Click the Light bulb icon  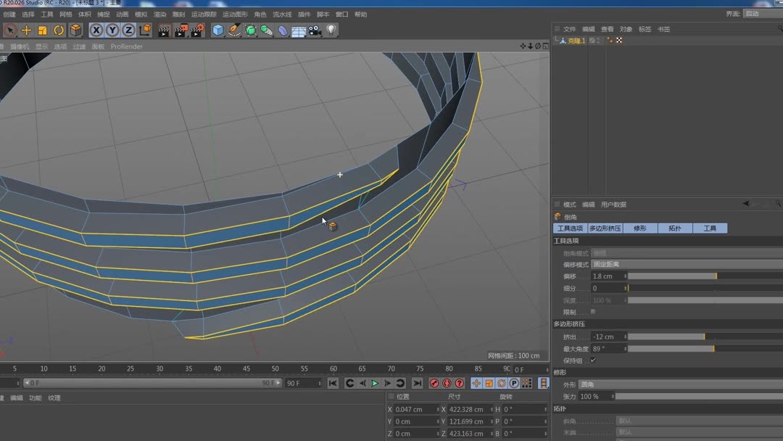tap(331, 30)
